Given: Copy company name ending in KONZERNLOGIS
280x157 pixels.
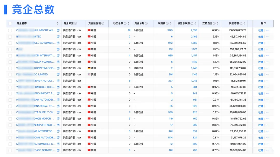Looking at the screenshot, I should pos(58,68).
